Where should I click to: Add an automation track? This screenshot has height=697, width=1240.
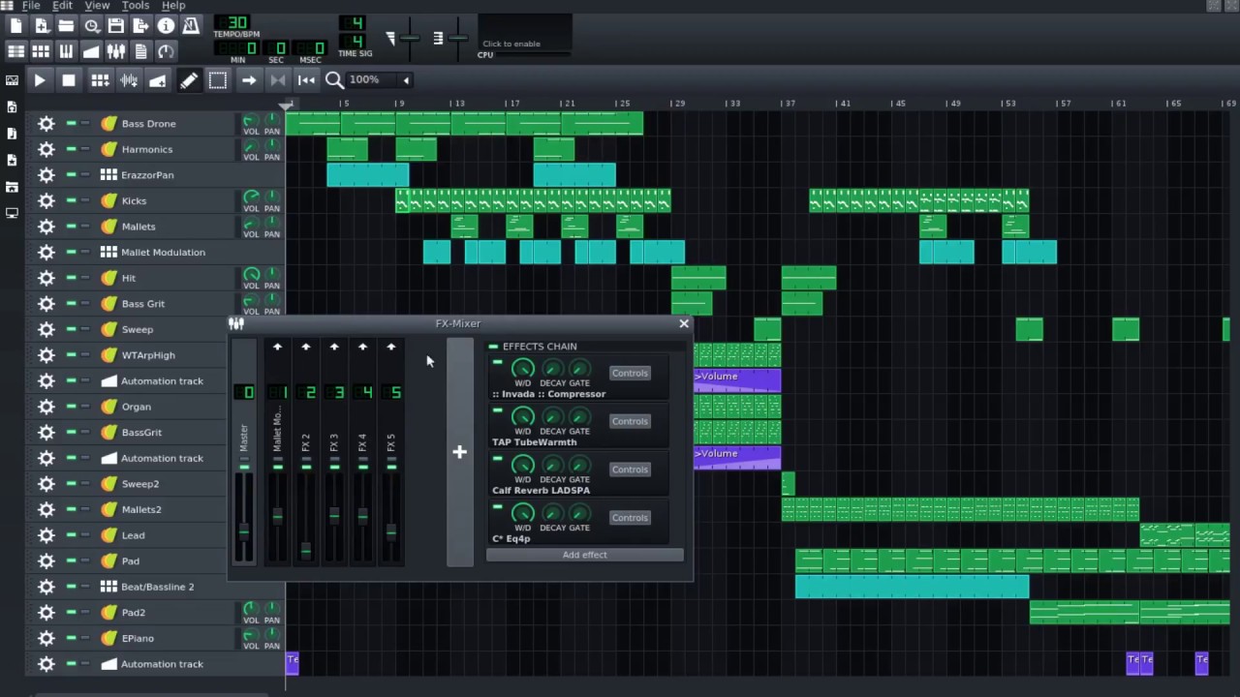tap(158, 80)
